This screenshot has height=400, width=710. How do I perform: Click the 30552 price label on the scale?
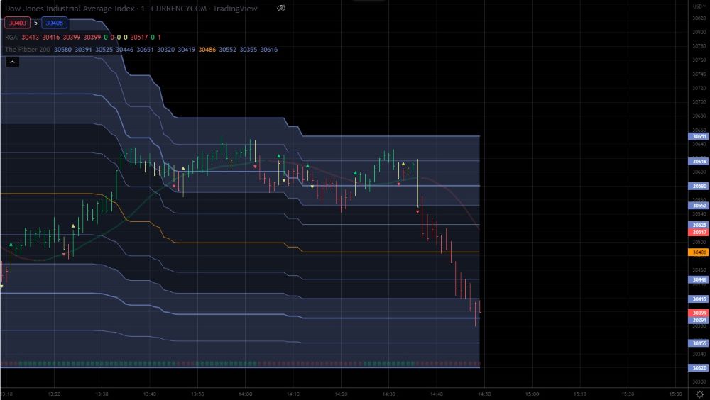[x=699, y=206]
